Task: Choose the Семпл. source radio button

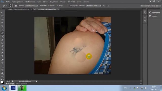Action: pos(49,6)
